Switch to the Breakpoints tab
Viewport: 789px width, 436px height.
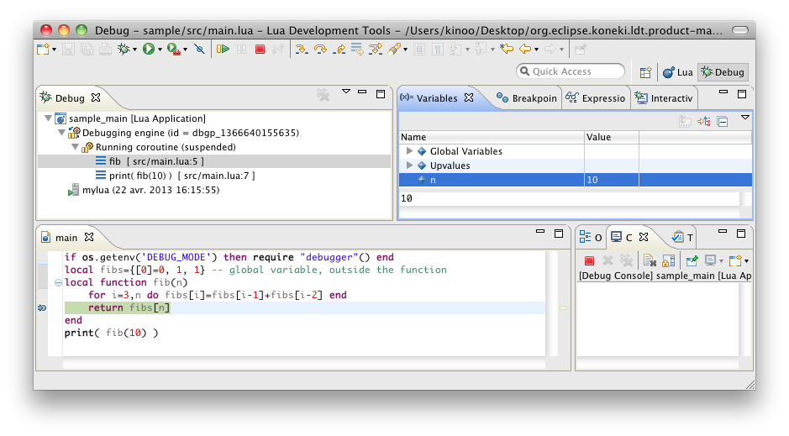(x=526, y=98)
